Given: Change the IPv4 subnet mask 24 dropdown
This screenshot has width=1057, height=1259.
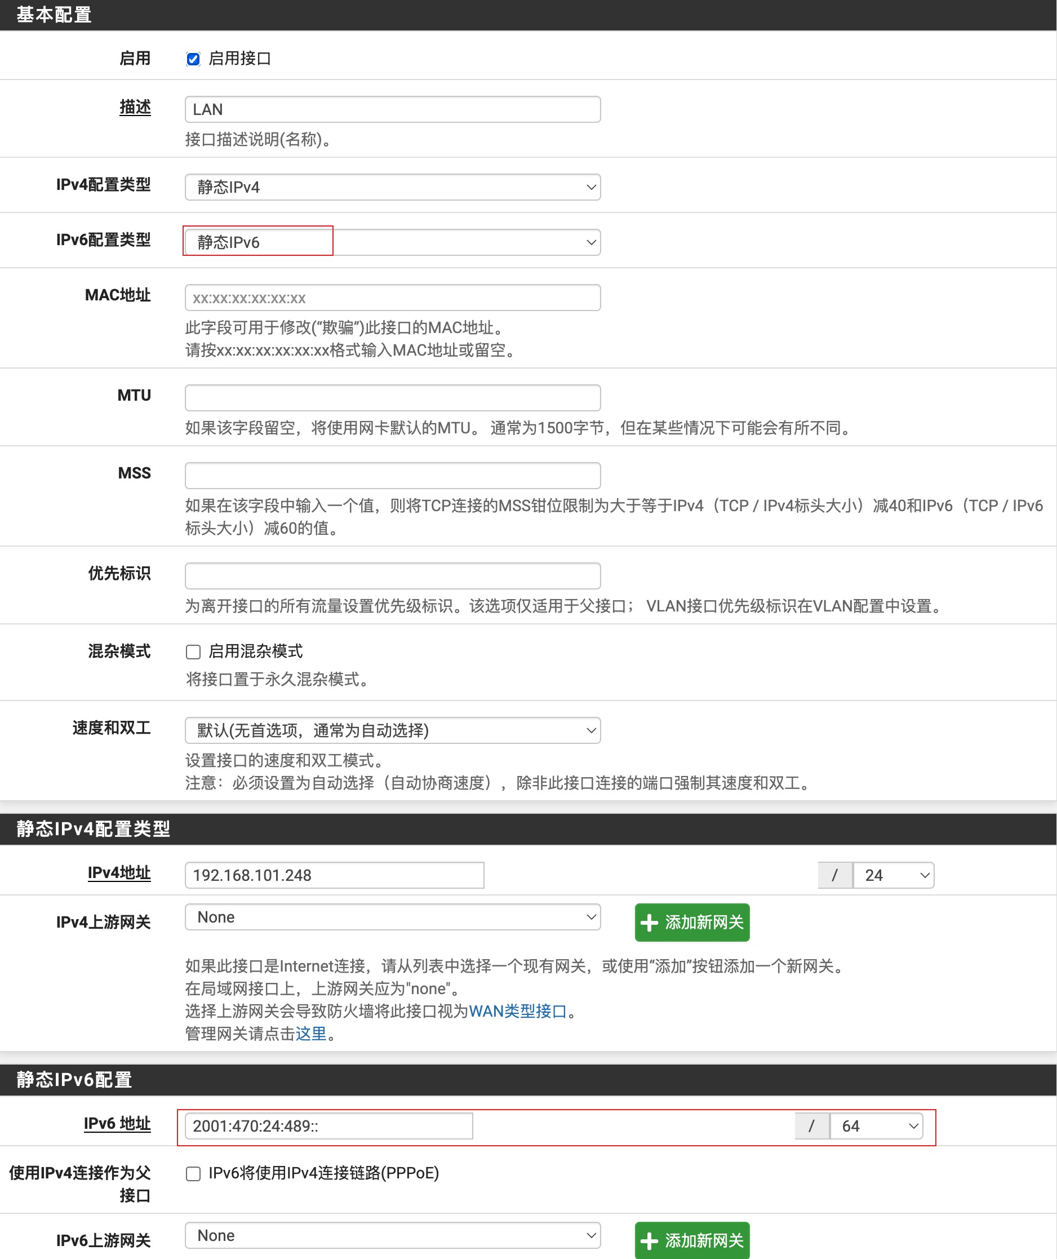Looking at the screenshot, I should pos(892,875).
